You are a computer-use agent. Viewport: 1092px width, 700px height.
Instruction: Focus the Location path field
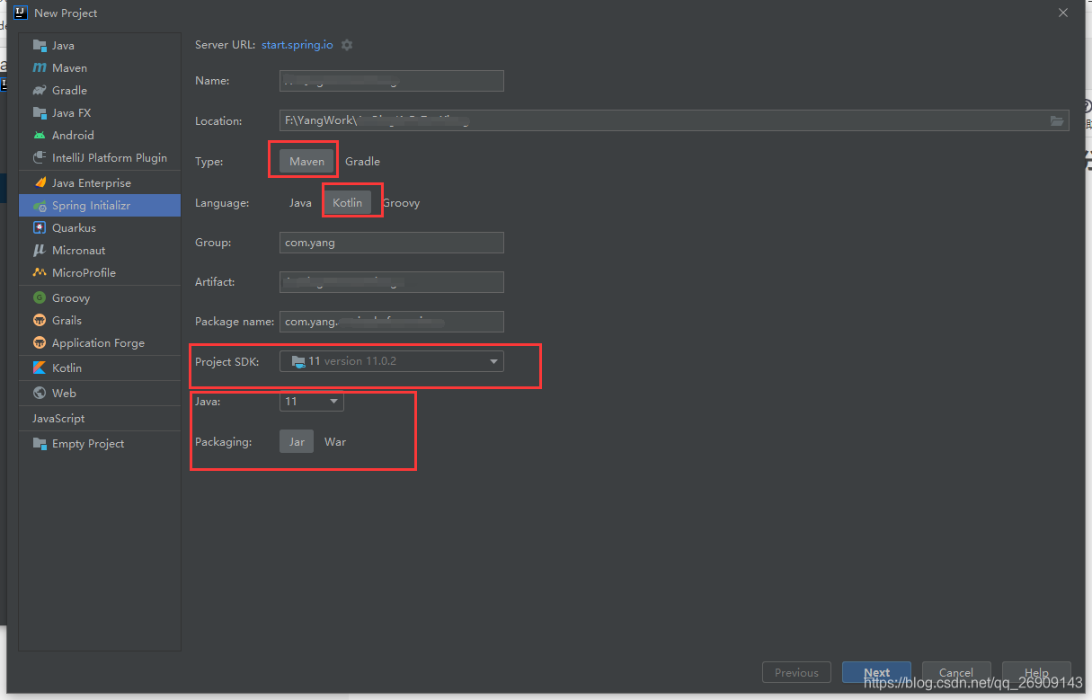[674, 120]
